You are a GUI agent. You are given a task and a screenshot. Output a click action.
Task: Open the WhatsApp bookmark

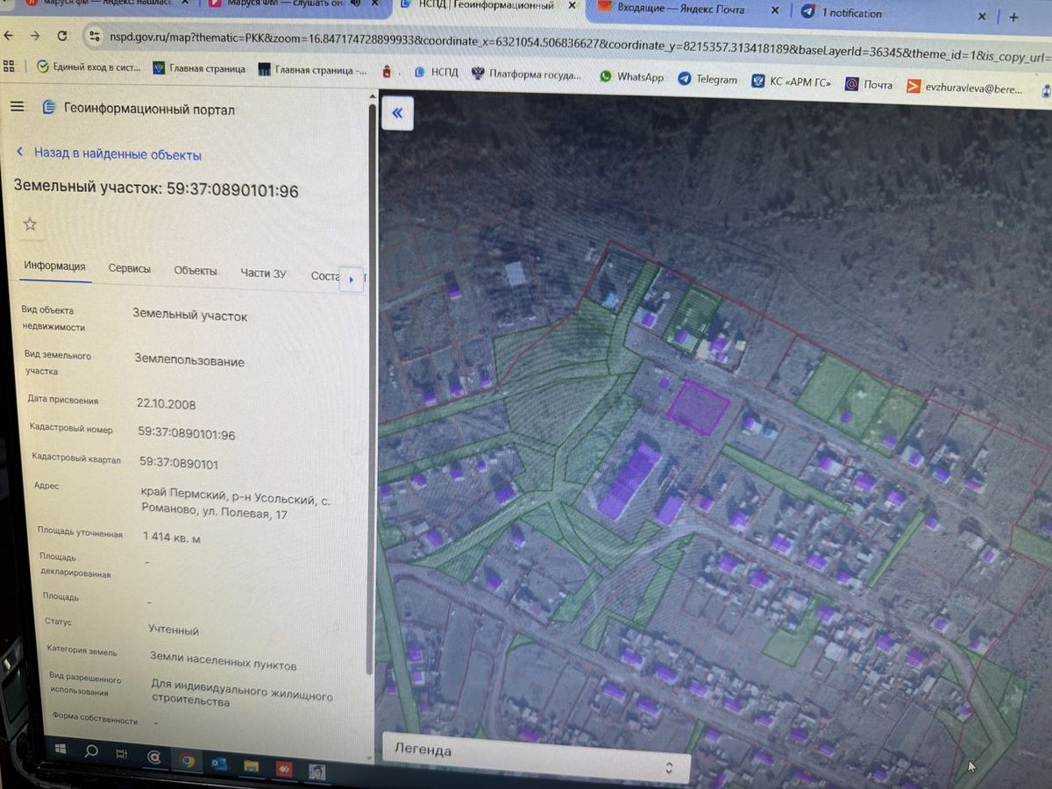click(x=631, y=77)
